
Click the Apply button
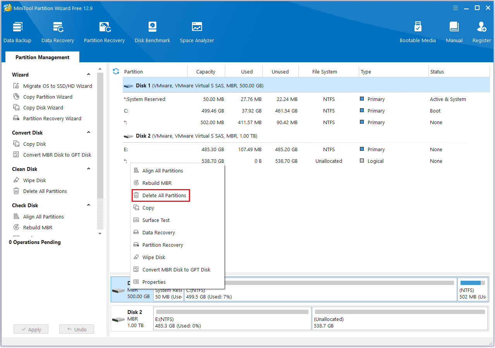[x=31, y=329]
